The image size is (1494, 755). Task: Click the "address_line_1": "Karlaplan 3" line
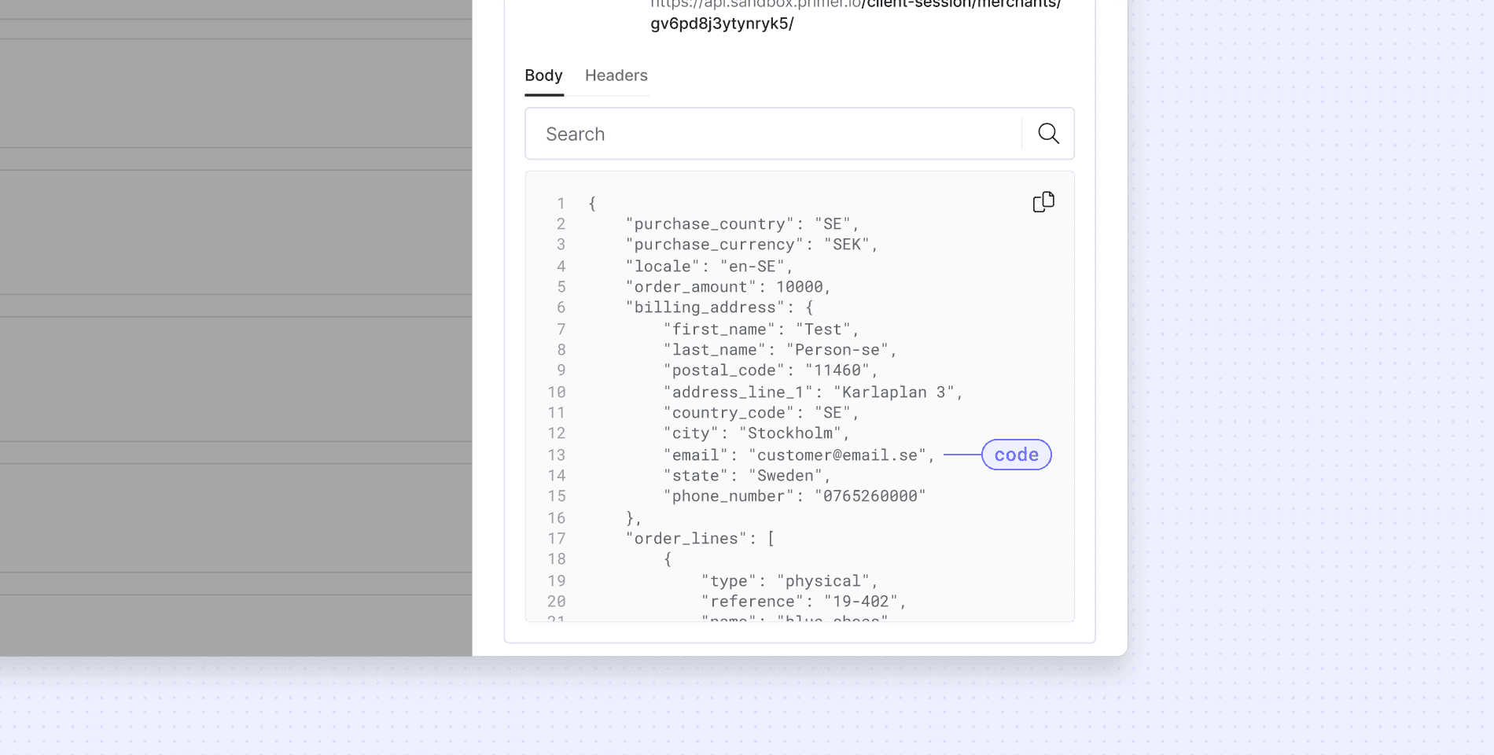[x=813, y=392]
